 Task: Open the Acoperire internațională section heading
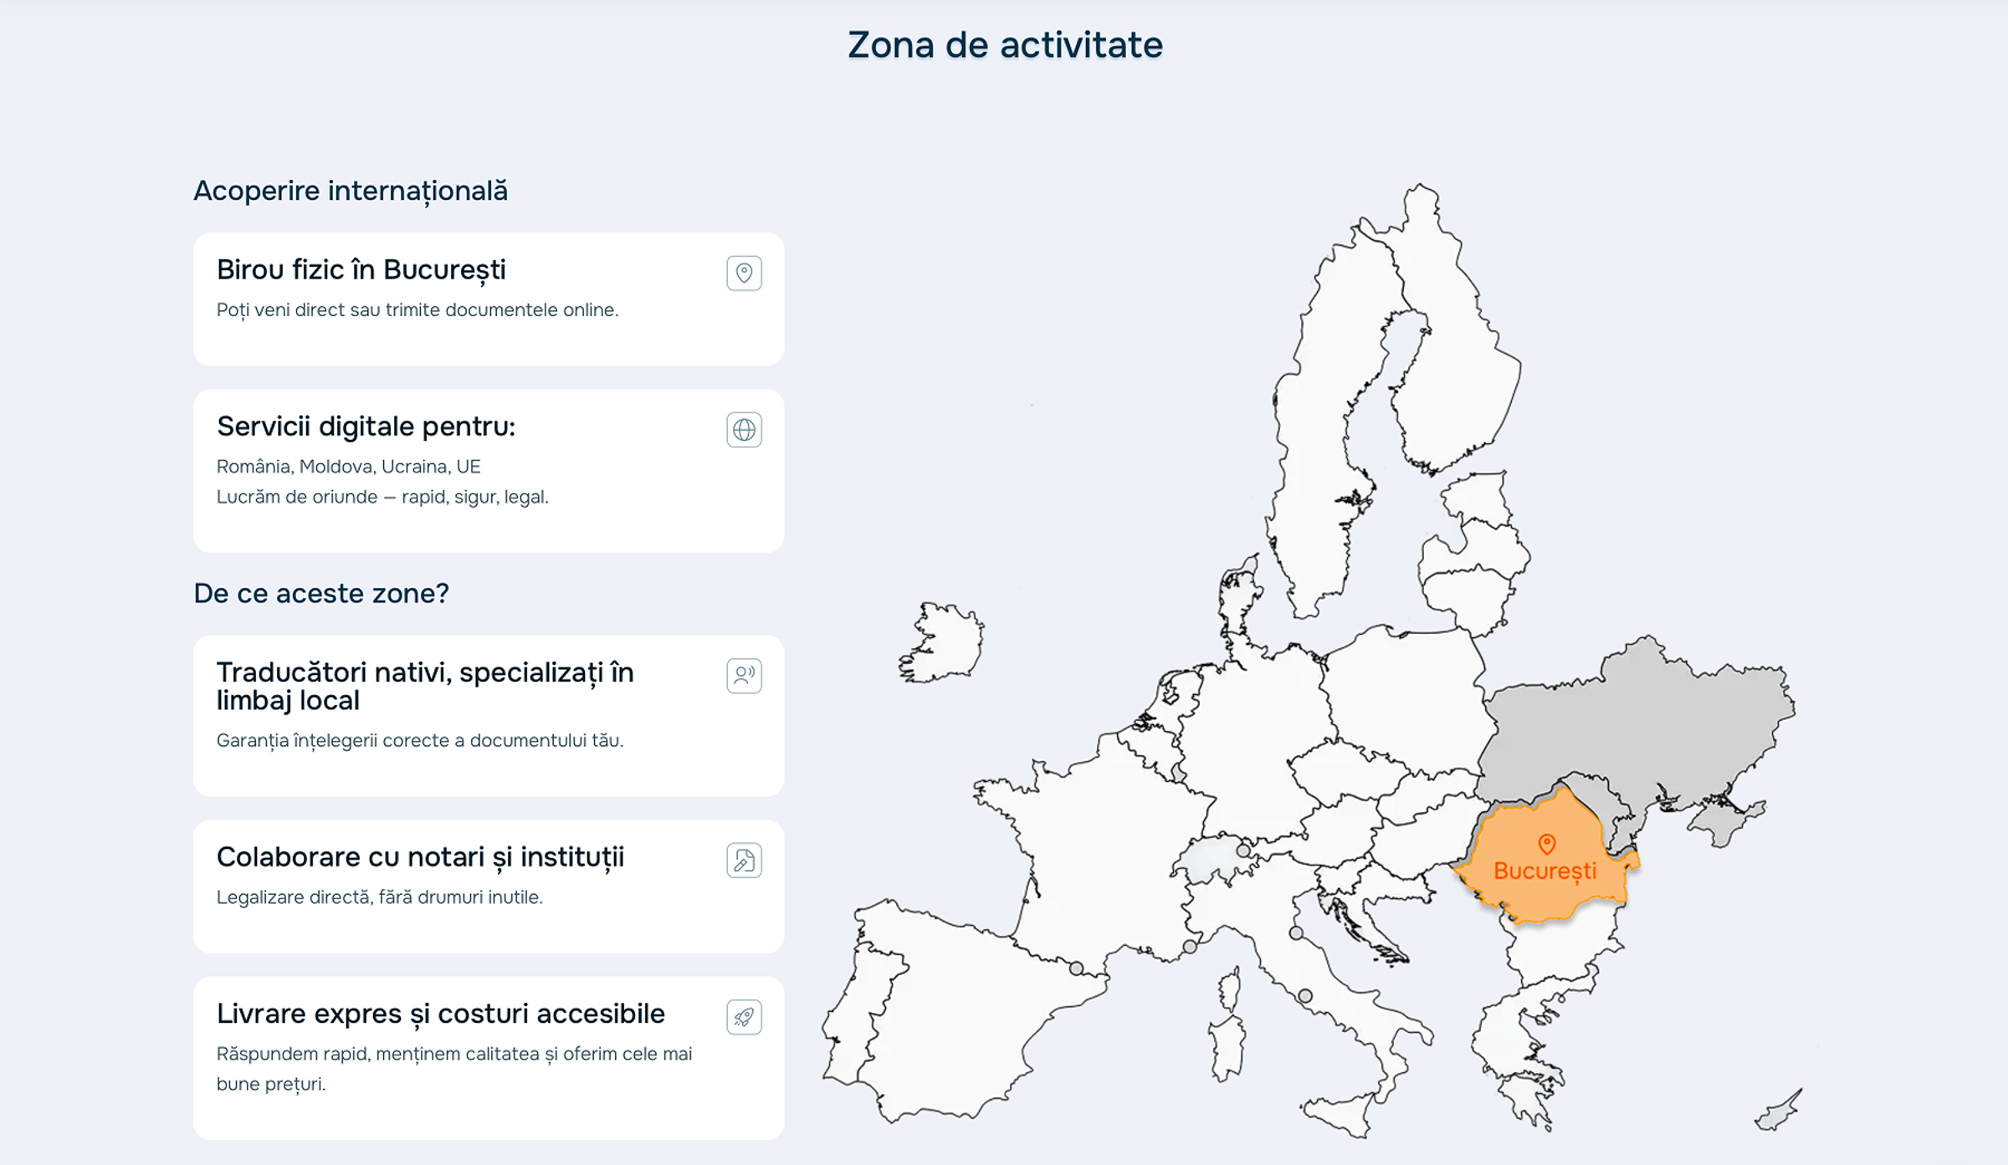point(352,190)
